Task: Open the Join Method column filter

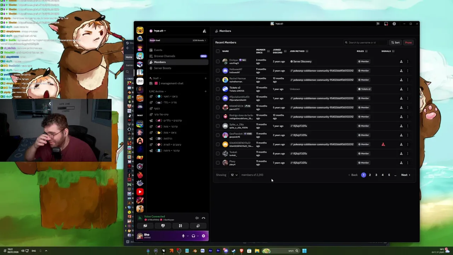Action: pos(307,51)
